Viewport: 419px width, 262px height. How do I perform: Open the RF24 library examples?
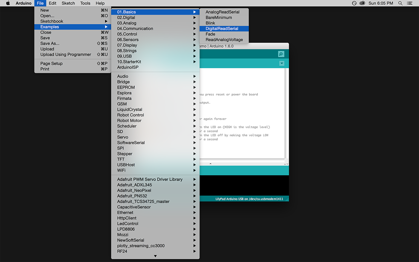155,251
